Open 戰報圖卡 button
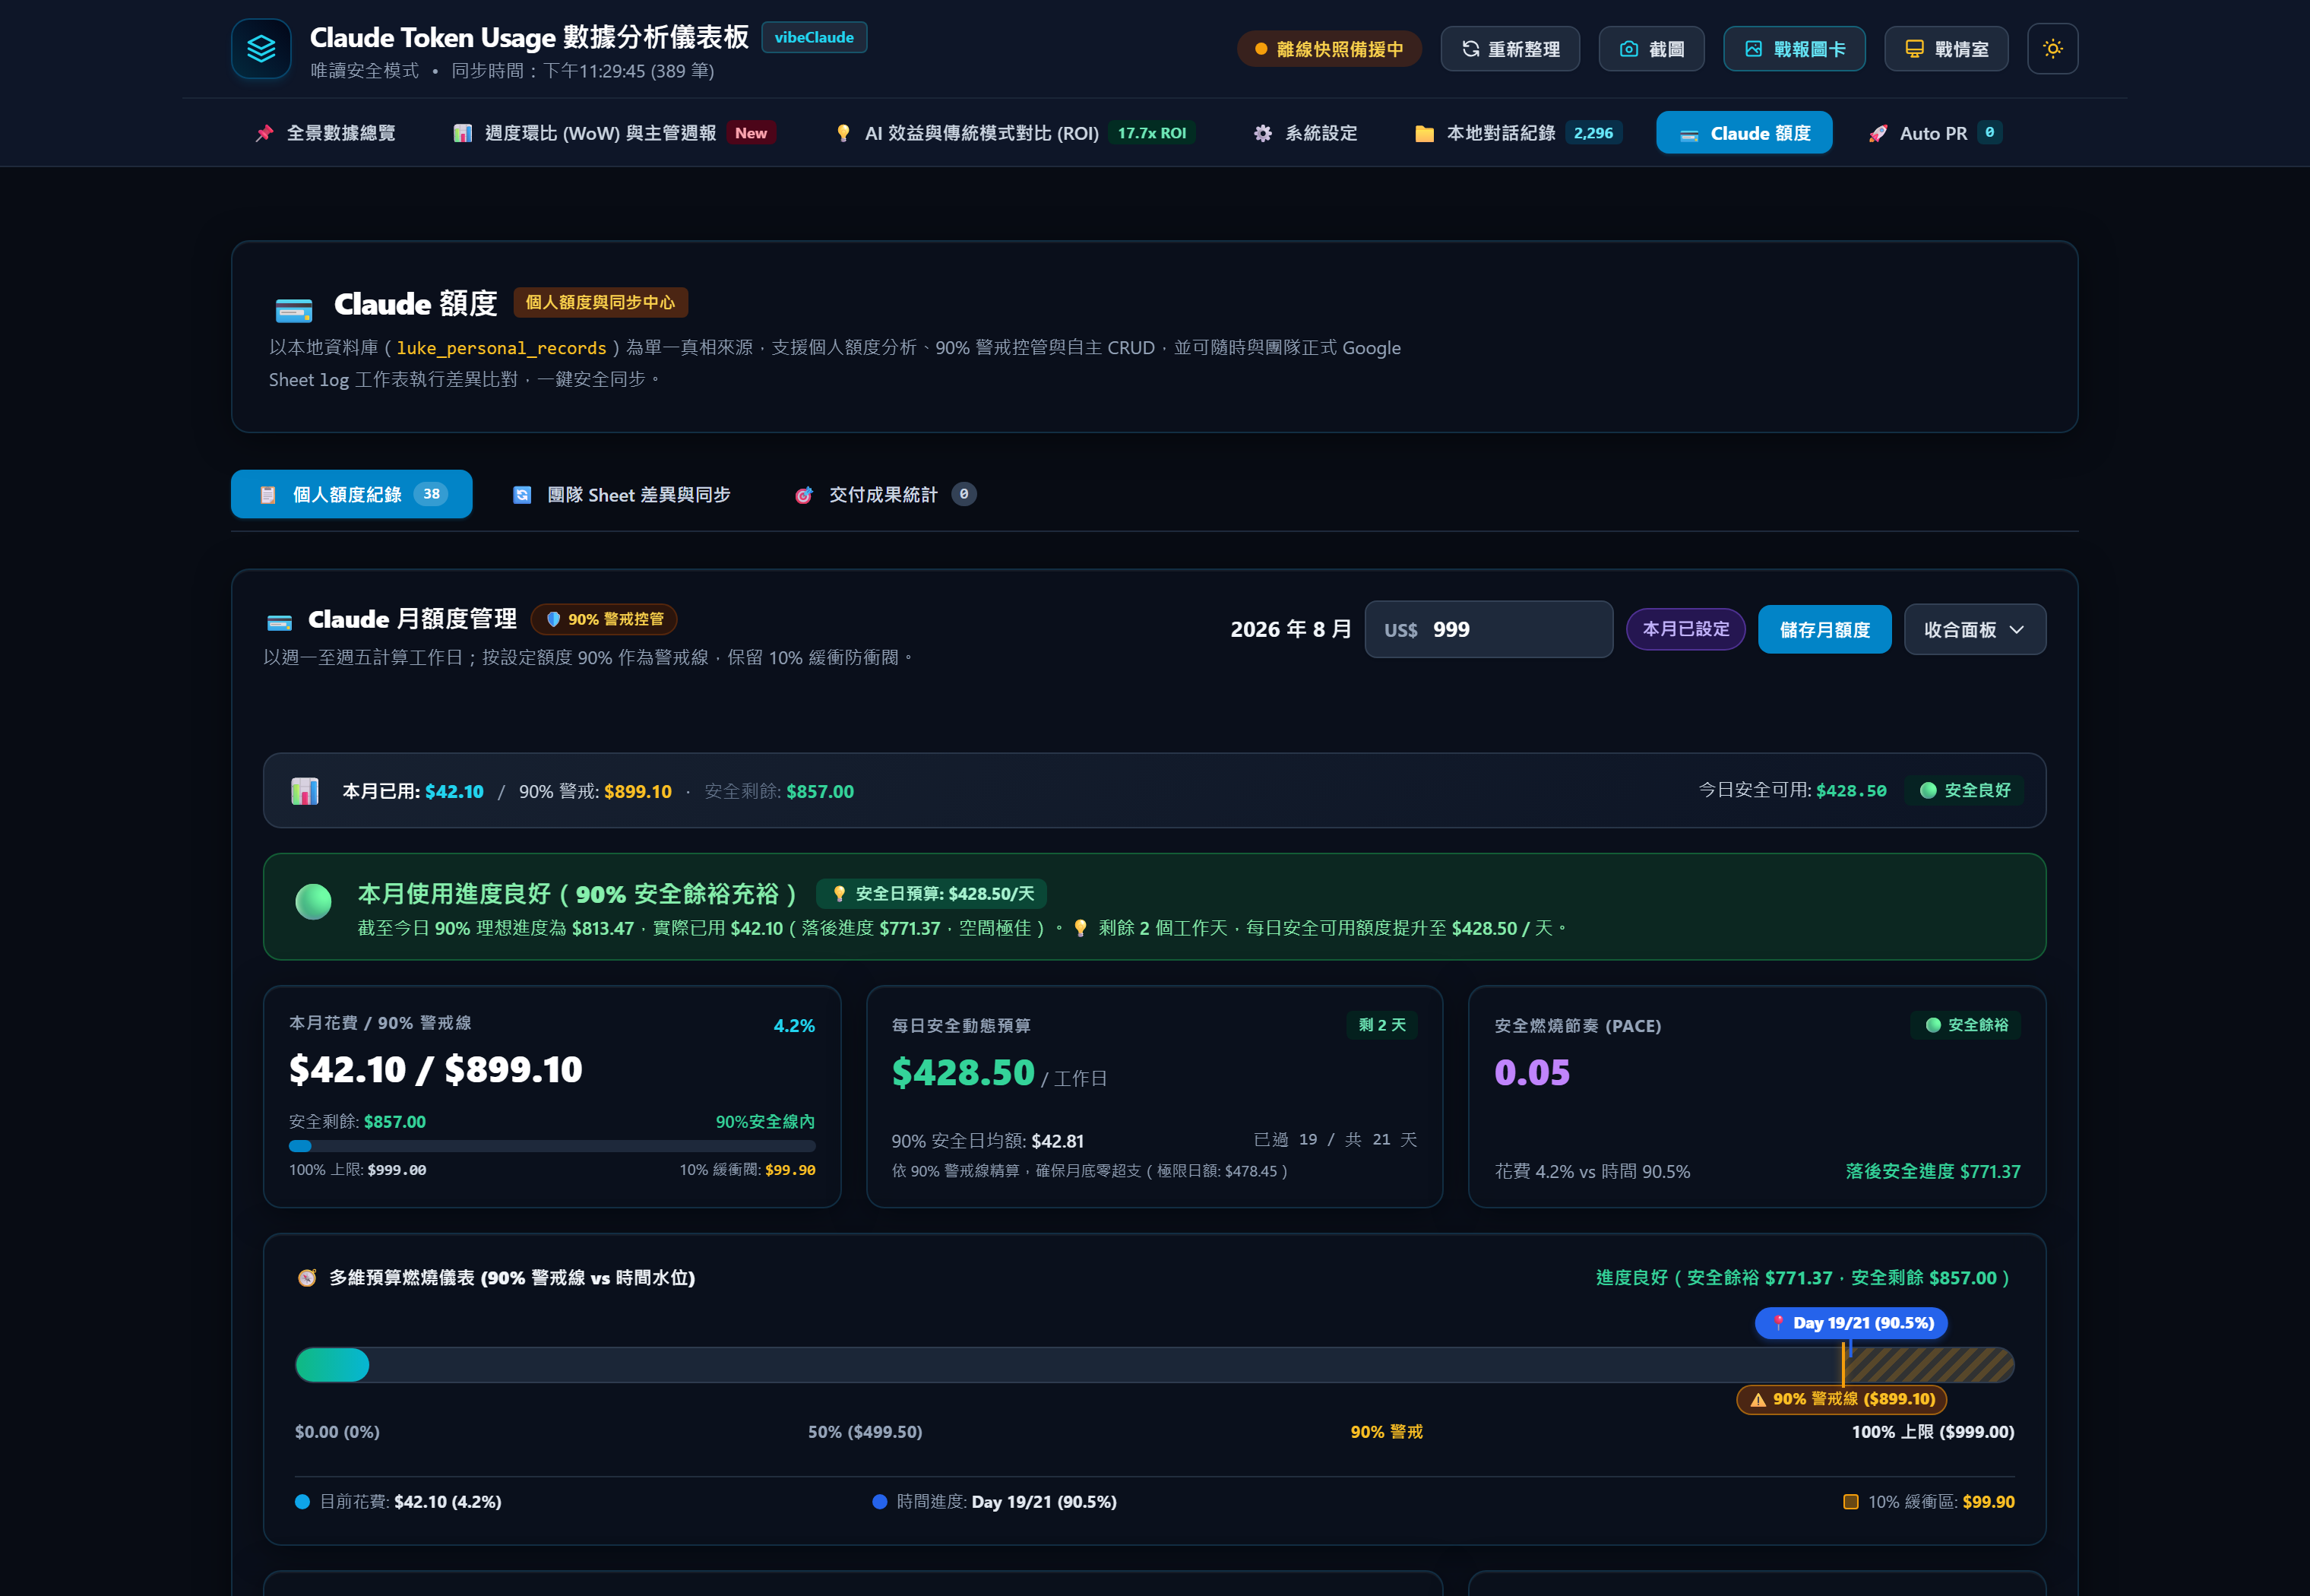This screenshot has height=1596, width=2310. (1794, 49)
